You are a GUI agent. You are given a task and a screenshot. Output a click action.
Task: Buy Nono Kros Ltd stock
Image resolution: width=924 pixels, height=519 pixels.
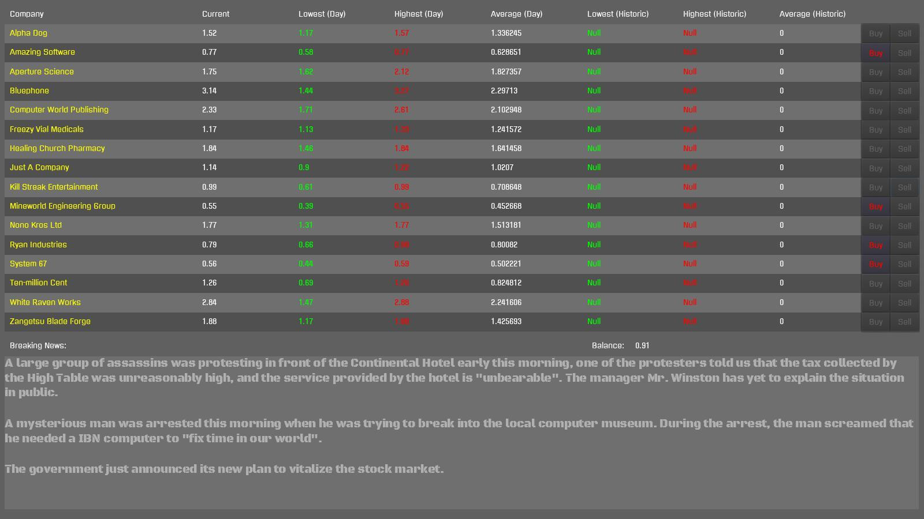(x=875, y=225)
